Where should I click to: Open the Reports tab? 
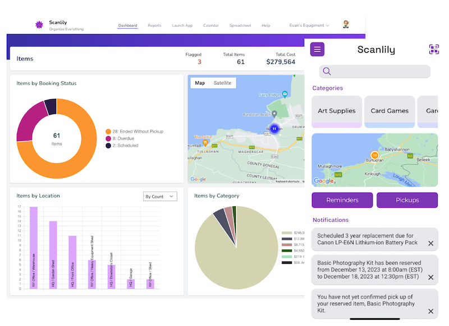154,26
